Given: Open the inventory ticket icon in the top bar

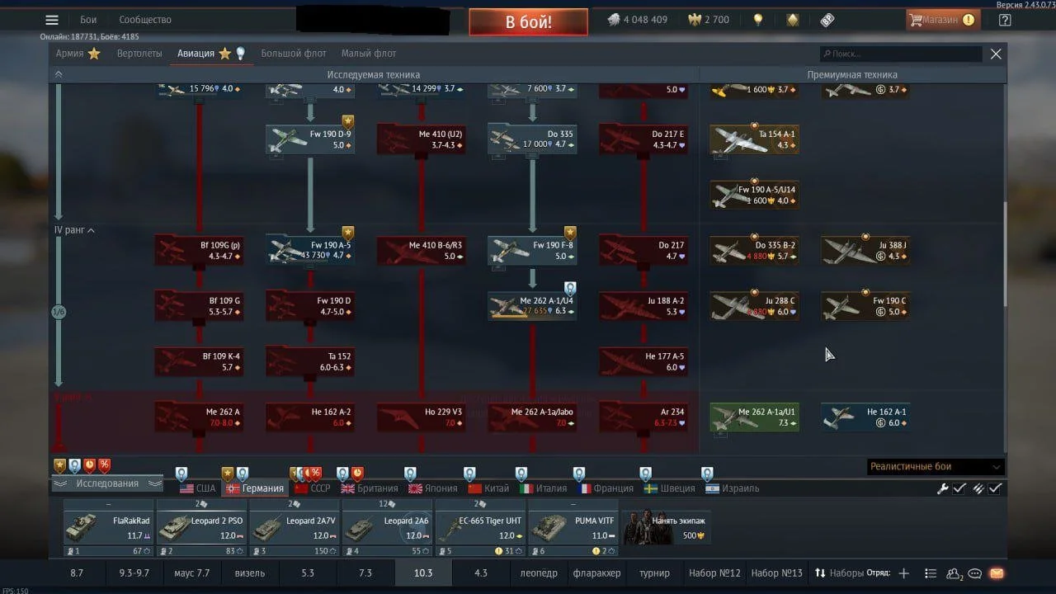Looking at the screenshot, I should pos(827,20).
